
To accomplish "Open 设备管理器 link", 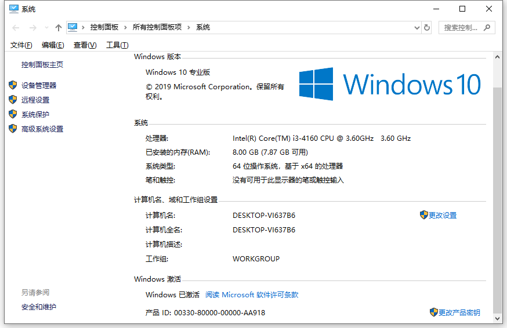I will click(39, 86).
